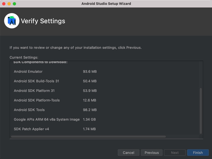
Task: Click the 1.34 GB size value
Action: pyautogui.click(x=89, y=119)
